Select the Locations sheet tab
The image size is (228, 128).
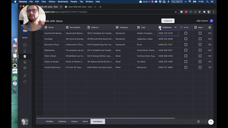point(98,122)
